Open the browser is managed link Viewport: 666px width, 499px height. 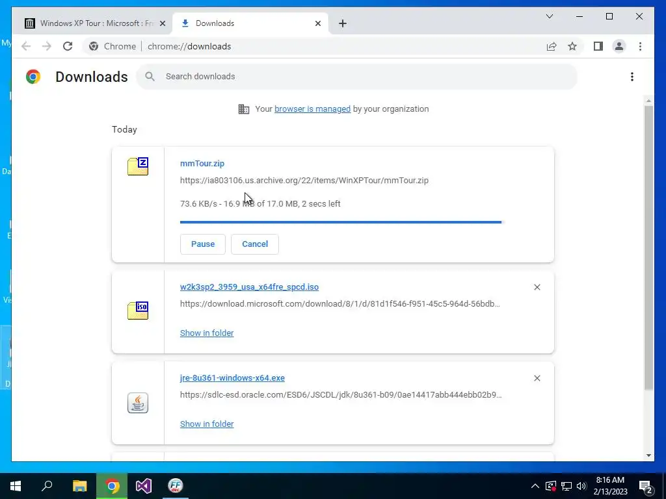point(312,109)
